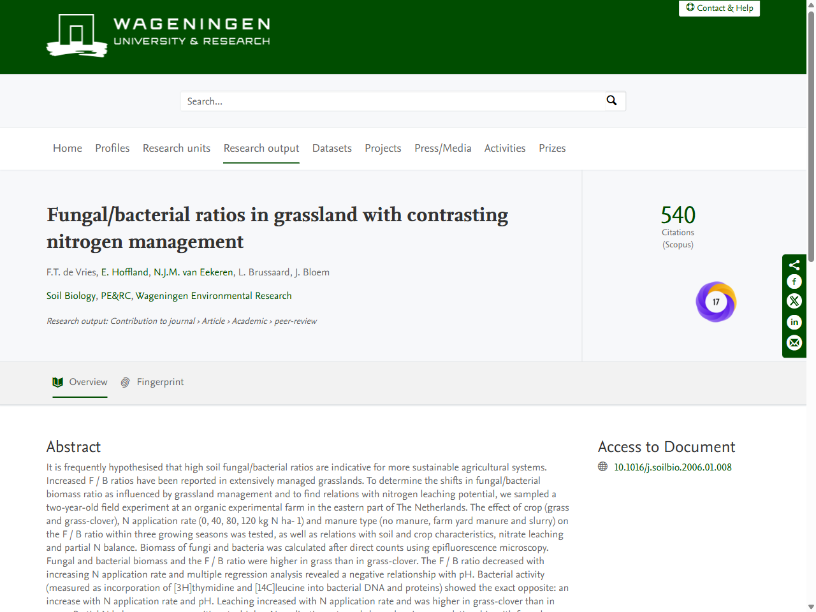Share the article on X
This screenshot has width=816, height=612.
coord(794,301)
